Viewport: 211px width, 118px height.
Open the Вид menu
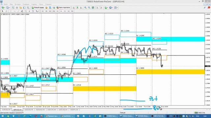click(x=11, y=4)
